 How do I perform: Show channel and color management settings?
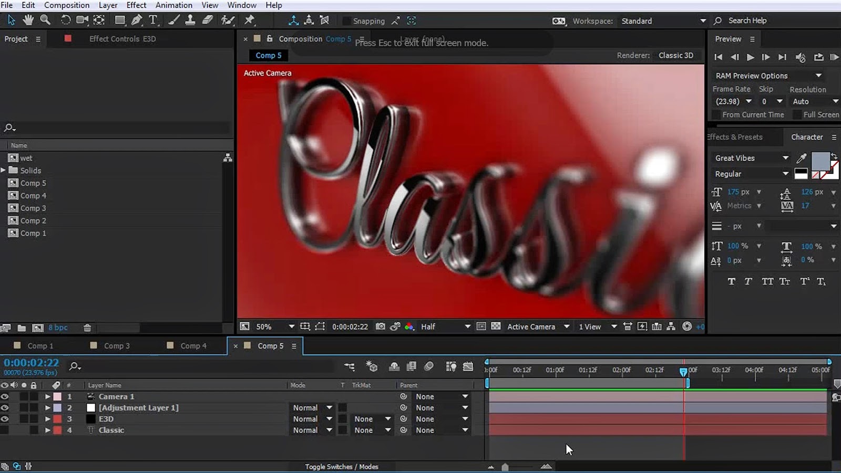tap(409, 327)
